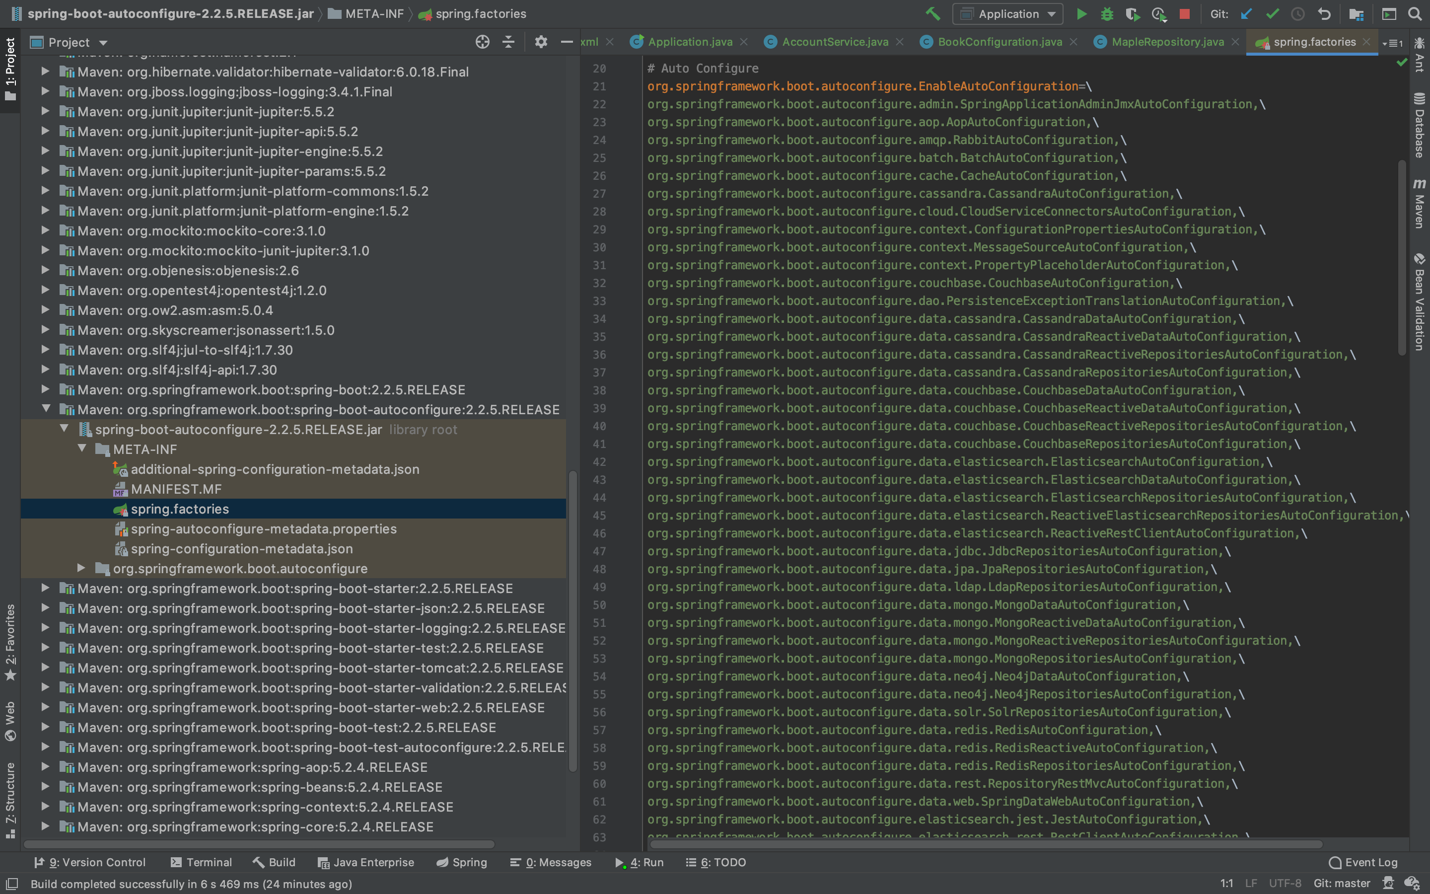Image resolution: width=1430 pixels, height=894 pixels.
Task: Click the Build project hammer icon
Action: pyautogui.click(x=932, y=13)
